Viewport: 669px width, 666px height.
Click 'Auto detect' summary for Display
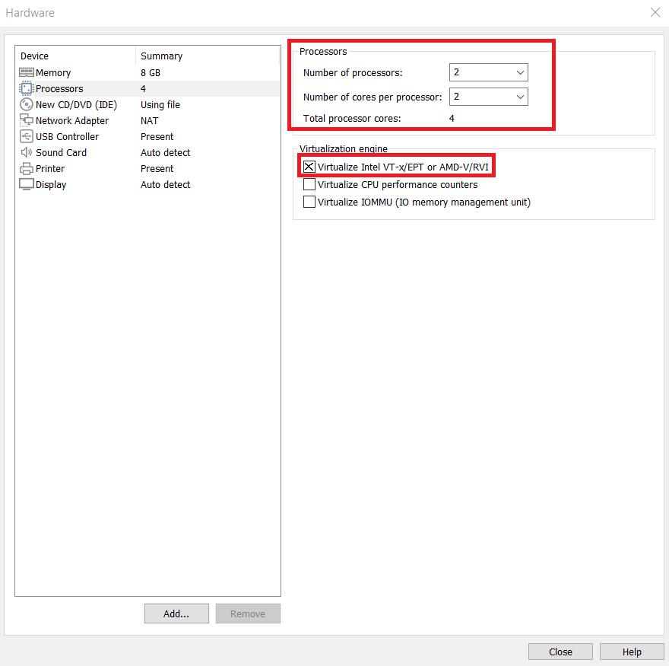coord(166,184)
